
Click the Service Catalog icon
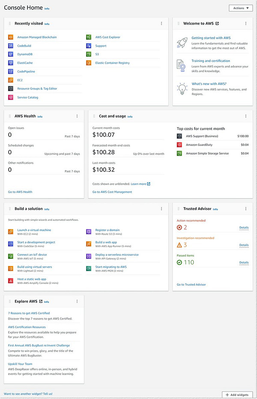[10, 97]
